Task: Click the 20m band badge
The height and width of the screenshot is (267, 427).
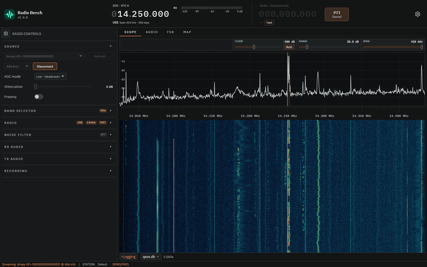Action: tap(103, 111)
